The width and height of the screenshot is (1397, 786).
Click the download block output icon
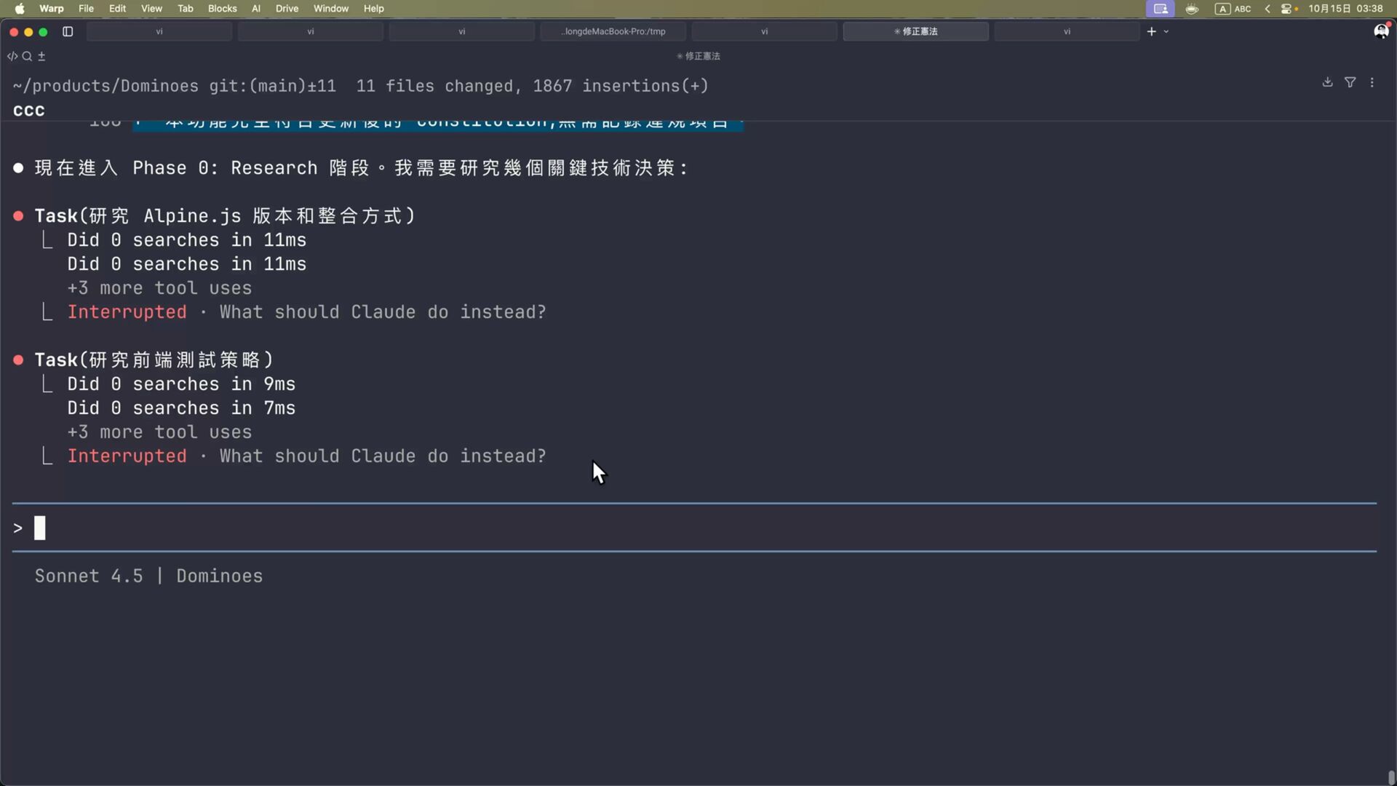pyautogui.click(x=1327, y=82)
